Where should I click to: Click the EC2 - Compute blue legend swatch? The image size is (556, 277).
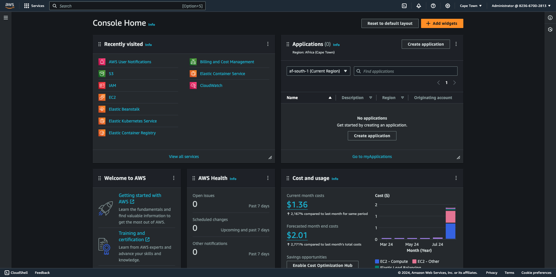pos(377,261)
